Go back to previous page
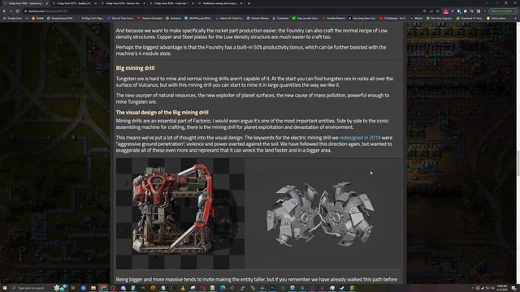The image size is (520, 292). [4, 11]
